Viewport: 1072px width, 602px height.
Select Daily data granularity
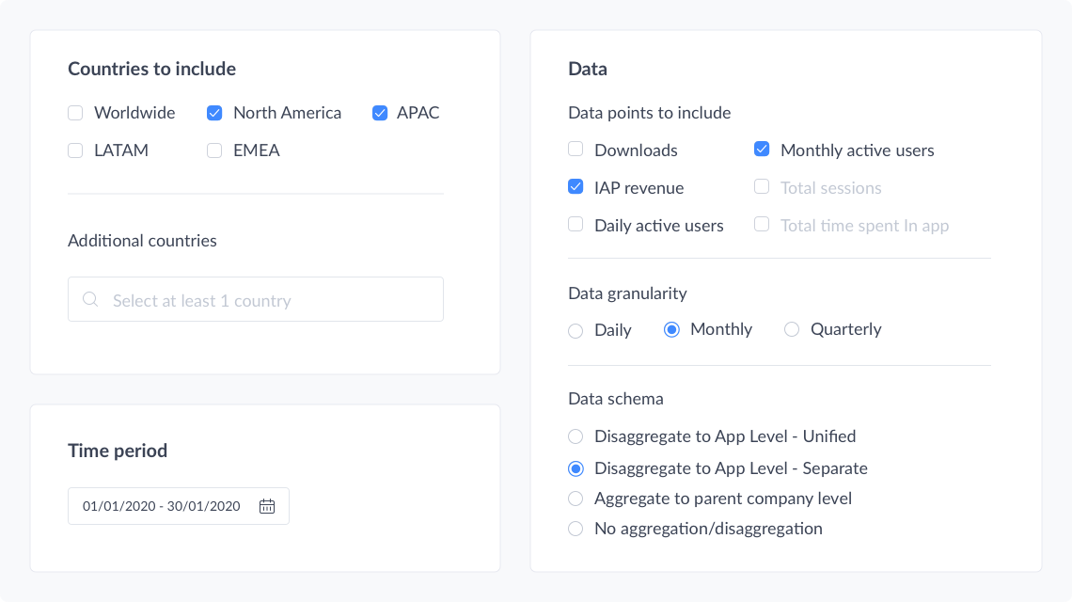pos(575,330)
